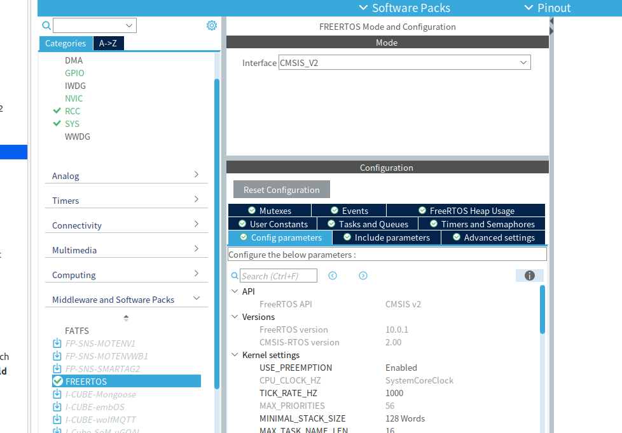This screenshot has width=622, height=433.
Task: Select IWDG in the system core list
Action: 76,86
